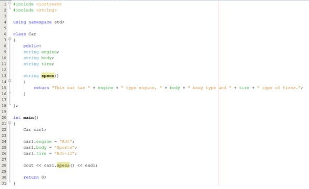Click 'return 0;' on line 30
Image resolution: width=309 pixels, height=189 pixels.
(x=35, y=177)
